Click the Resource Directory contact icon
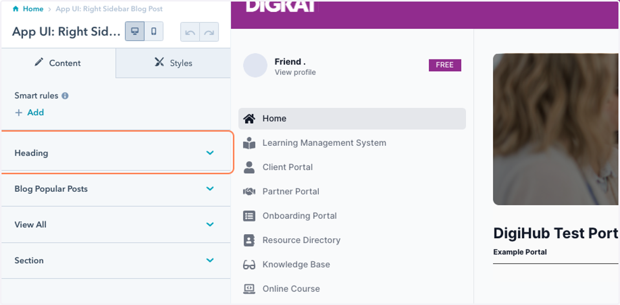 (249, 240)
